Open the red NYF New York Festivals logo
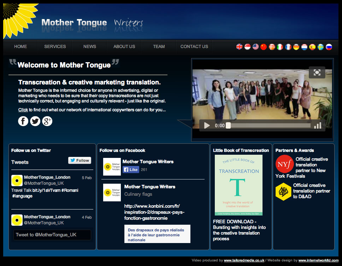The height and width of the screenshot is (266, 342). (x=285, y=164)
